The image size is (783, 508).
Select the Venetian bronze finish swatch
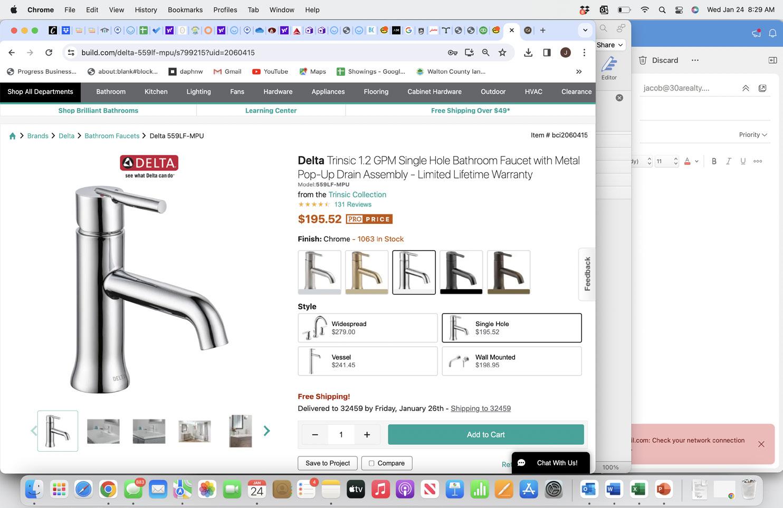click(x=509, y=272)
